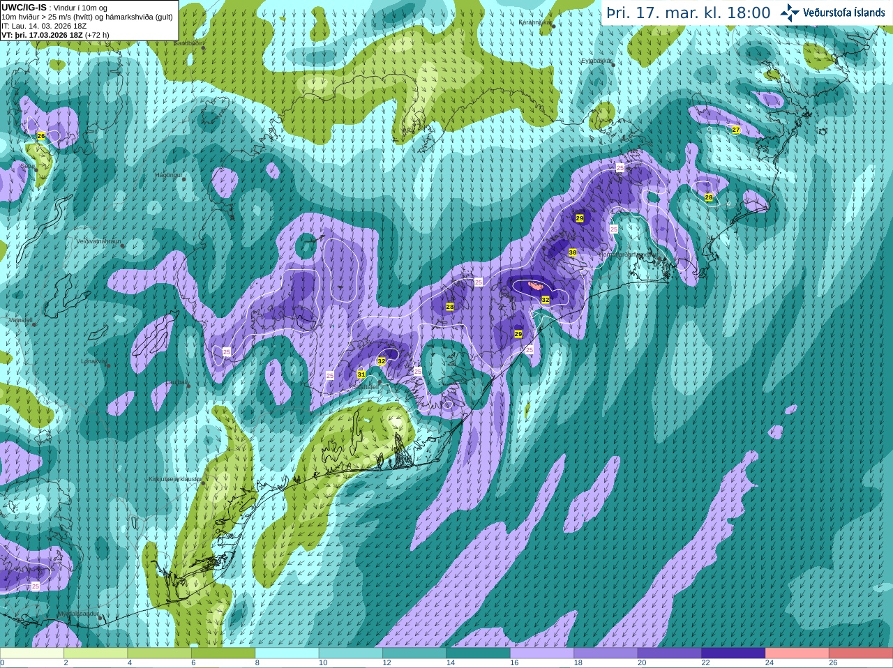Click the Mýrdalssandur station label
The width and height of the screenshot is (893, 668).
78,614
